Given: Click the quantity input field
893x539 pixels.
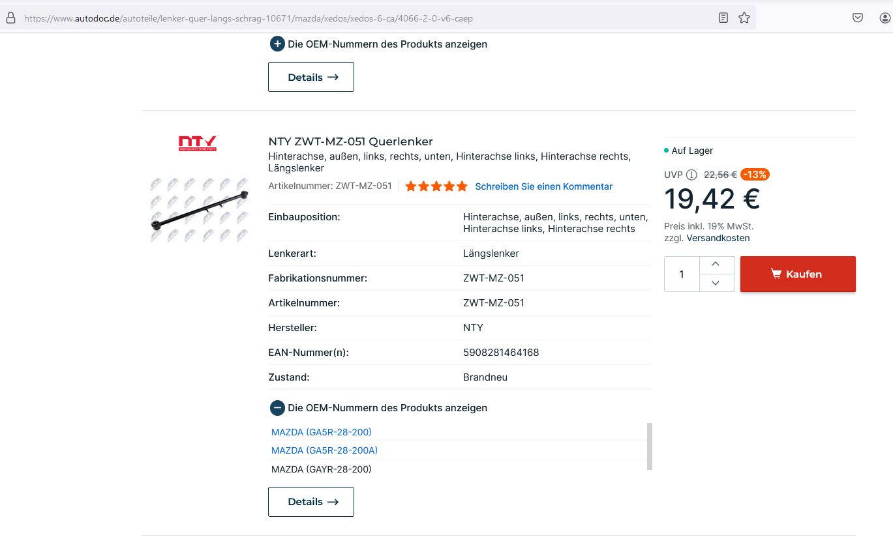Looking at the screenshot, I should click(x=682, y=274).
